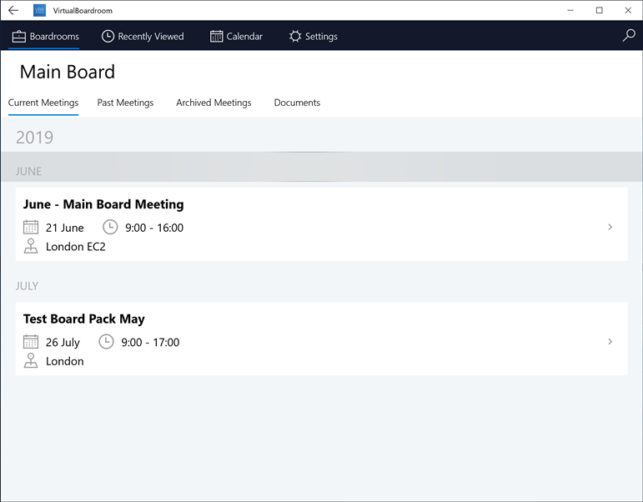Switch to the Current Meetings tab
This screenshot has height=502, width=643.
pyautogui.click(x=43, y=103)
